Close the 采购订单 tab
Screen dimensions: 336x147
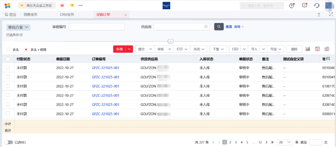126,15
